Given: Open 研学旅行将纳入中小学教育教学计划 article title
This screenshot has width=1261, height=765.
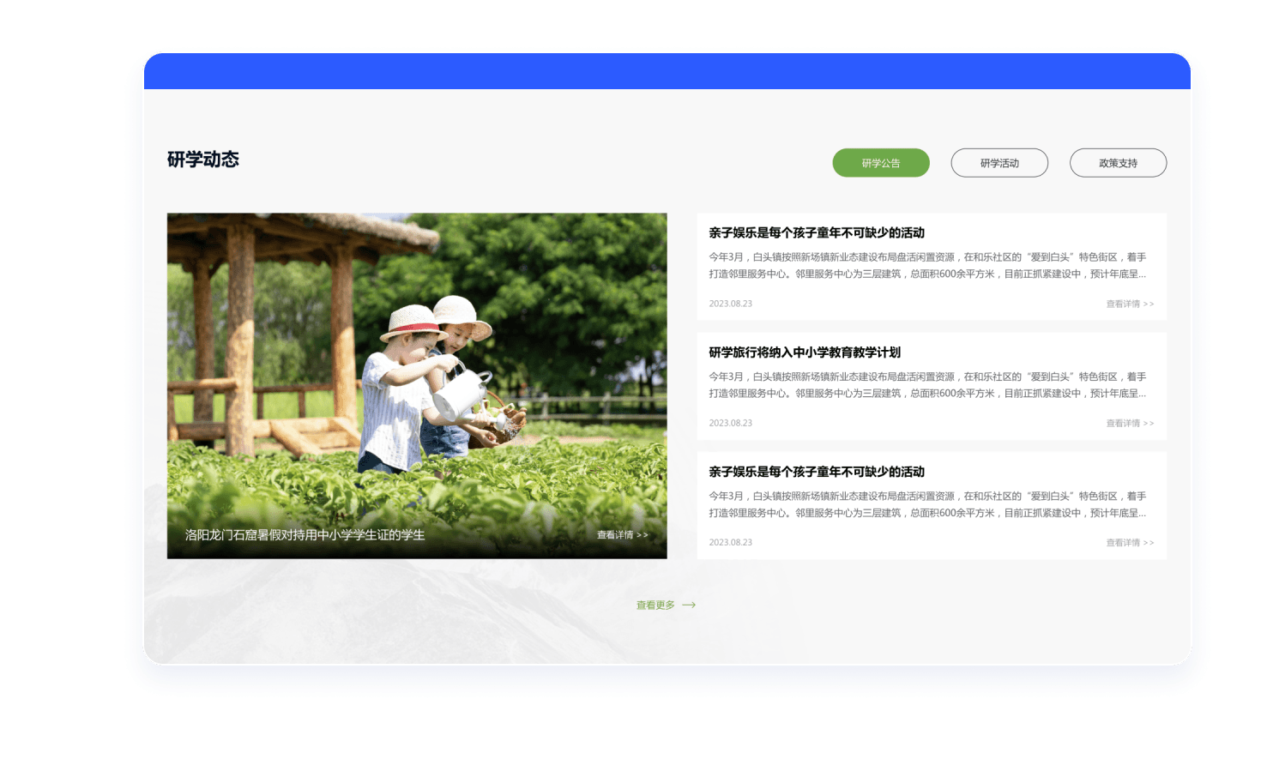Looking at the screenshot, I should tap(804, 352).
